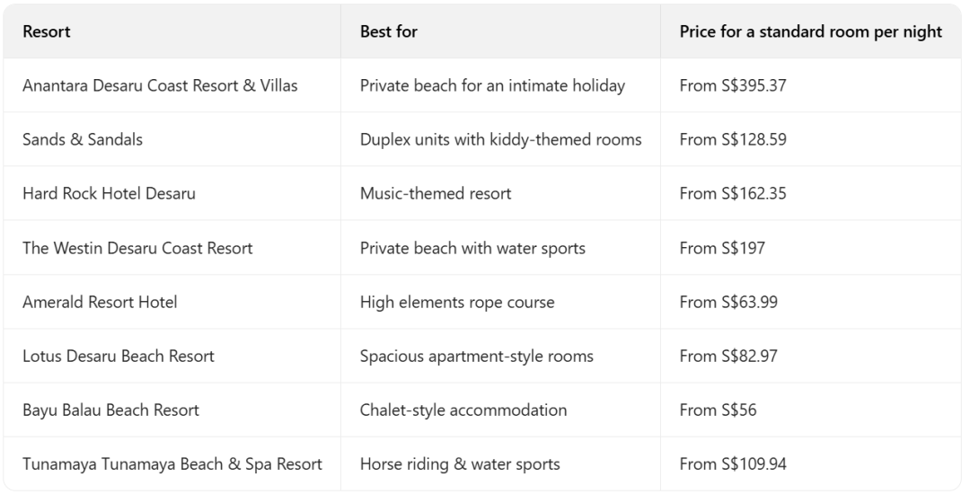970x494 pixels.
Task: Select the From S$128.59 price cell
Action: (x=733, y=140)
